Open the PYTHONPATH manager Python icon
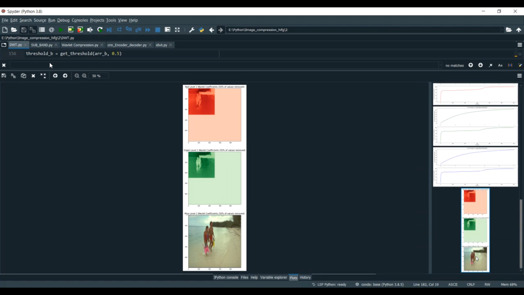This screenshot has height=295, width=524. pyautogui.click(x=201, y=30)
